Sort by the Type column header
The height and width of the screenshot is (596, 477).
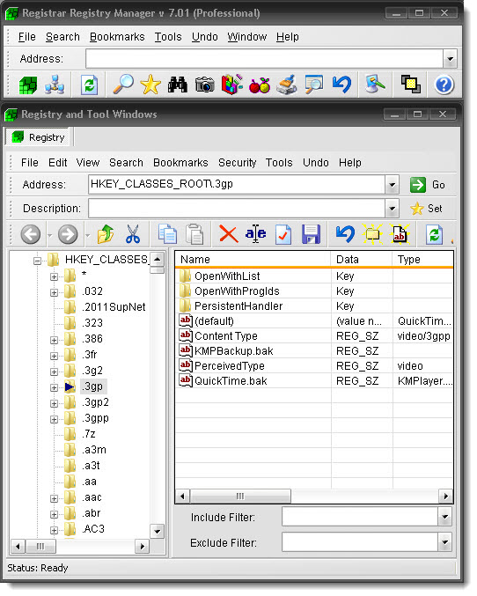(x=422, y=260)
